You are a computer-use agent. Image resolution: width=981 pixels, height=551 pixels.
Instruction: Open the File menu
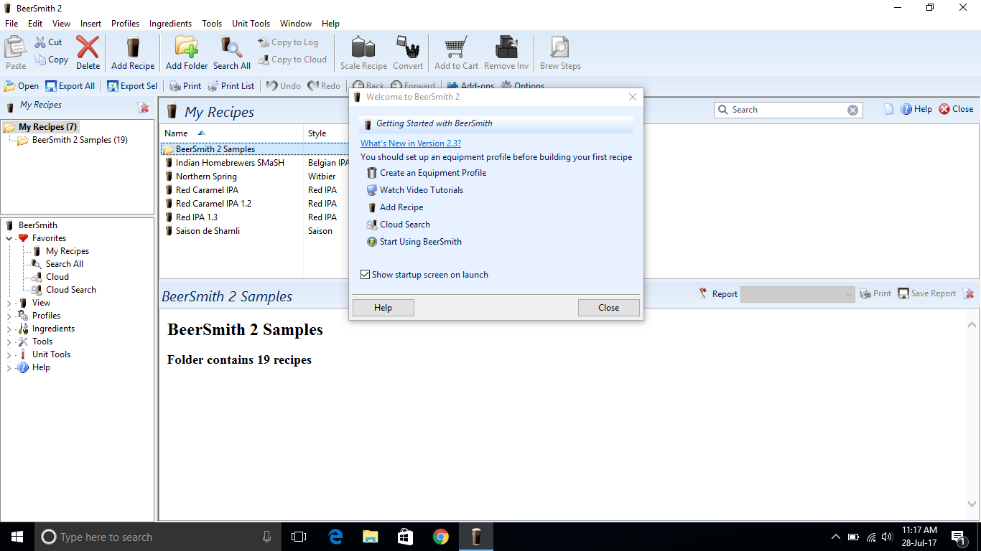tap(11, 24)
